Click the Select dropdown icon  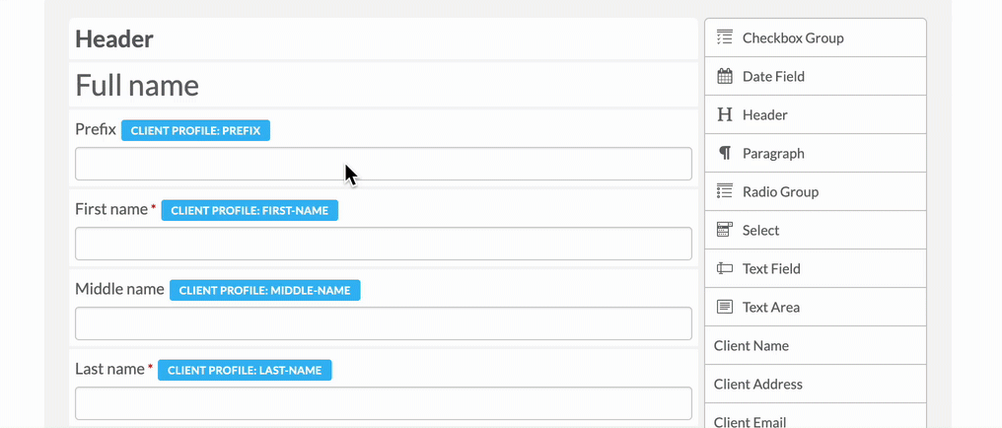[x=724, y=230]
